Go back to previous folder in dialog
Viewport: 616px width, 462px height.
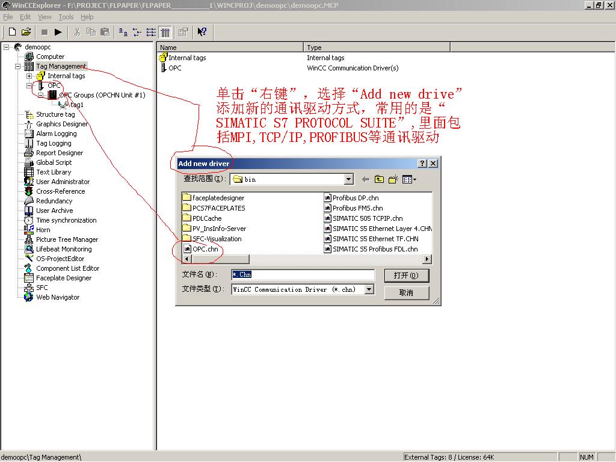(365, 179)
